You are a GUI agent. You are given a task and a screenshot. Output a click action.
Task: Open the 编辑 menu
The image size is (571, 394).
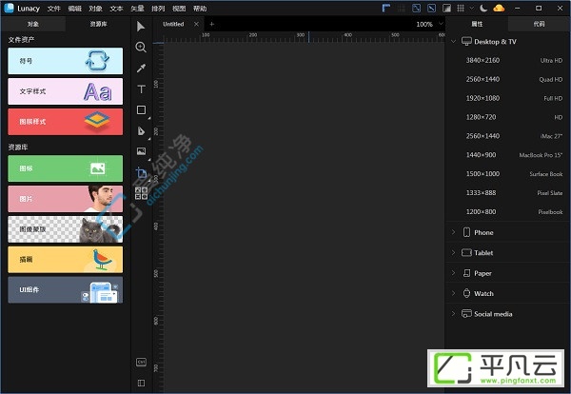pyautogui.click(x=74, y=9)
